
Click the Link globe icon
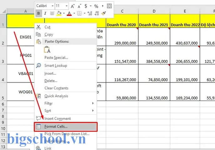38,148
